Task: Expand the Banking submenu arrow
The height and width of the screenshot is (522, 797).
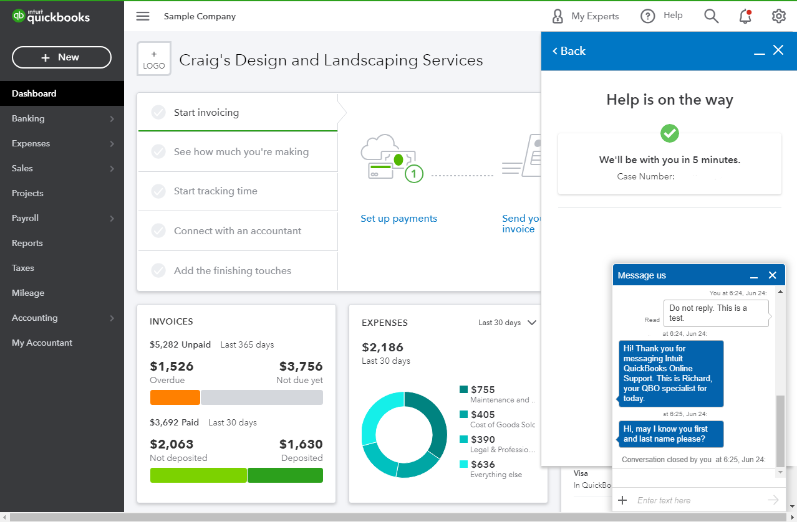Action: coord(112,119)
